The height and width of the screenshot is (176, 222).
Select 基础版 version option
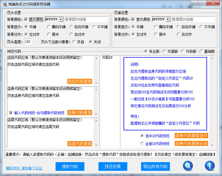tap(201, 51)
